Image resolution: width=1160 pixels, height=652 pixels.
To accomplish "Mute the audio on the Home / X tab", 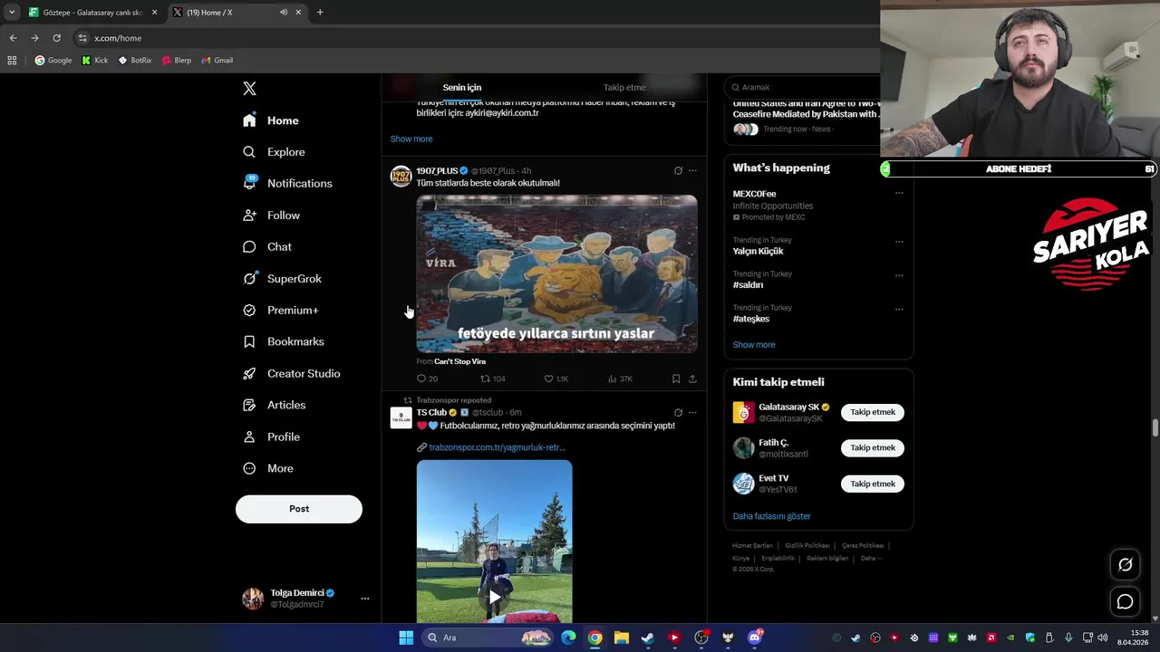I will pyautogui.click(x=284, y=13).
